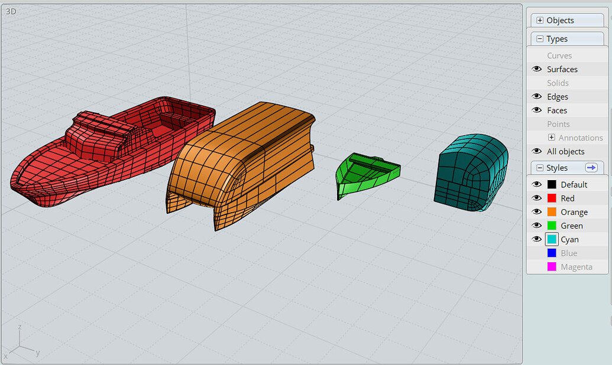Select the Cyan style name
612x365 pixels.
569,239
